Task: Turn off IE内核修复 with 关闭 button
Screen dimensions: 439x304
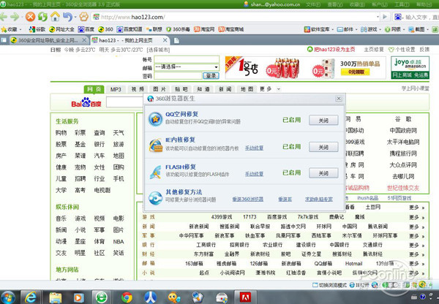Action: [x=323, y=147]
